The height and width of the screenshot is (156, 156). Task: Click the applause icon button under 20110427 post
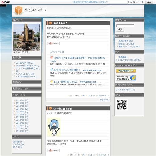pyautogui.click(x=53, y=43)
